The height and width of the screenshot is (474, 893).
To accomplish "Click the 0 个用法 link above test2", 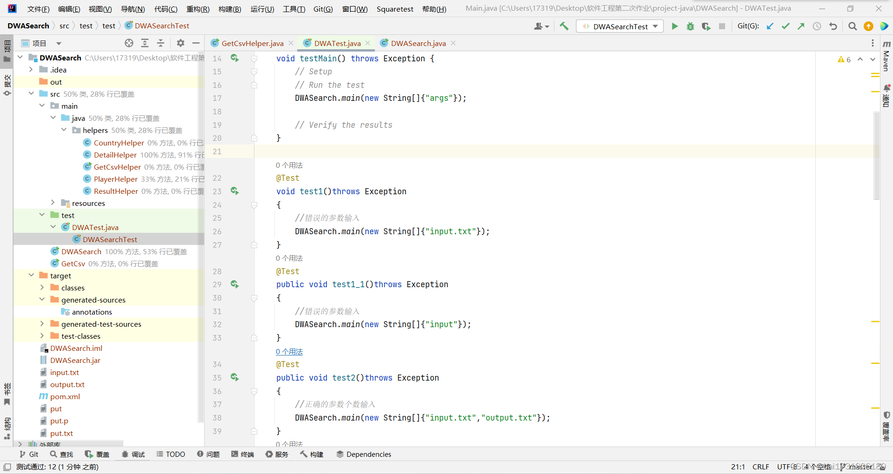I will click(x=289, y=352).
